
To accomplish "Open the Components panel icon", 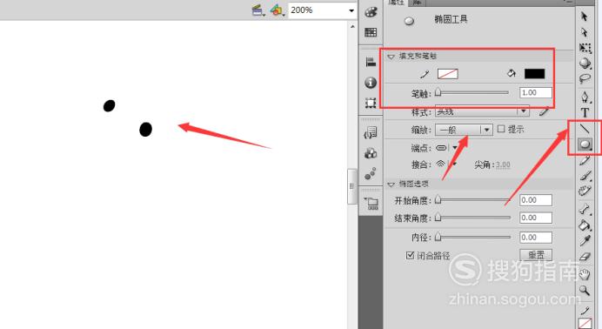I will pos(371,153).
